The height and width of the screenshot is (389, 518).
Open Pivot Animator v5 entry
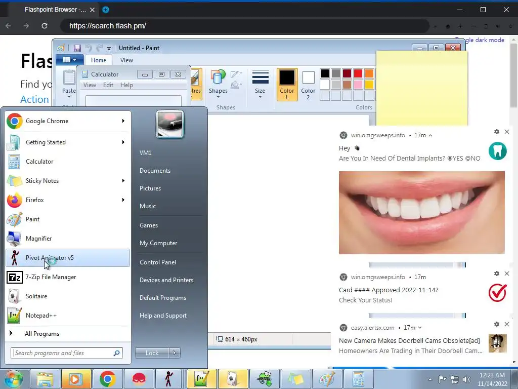click(x=68, y=258)
